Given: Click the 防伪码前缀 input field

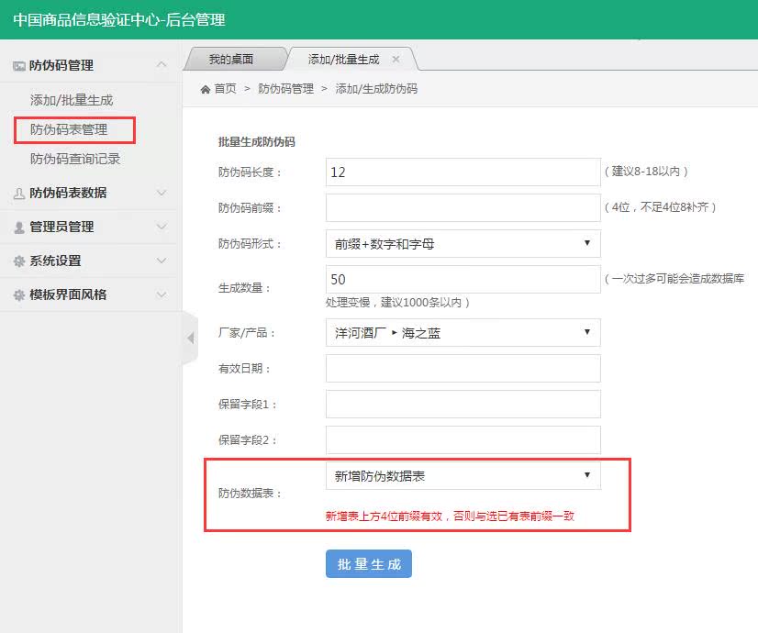Looking at the screenshot, I should pyautogui.click(x=463, y=207).
